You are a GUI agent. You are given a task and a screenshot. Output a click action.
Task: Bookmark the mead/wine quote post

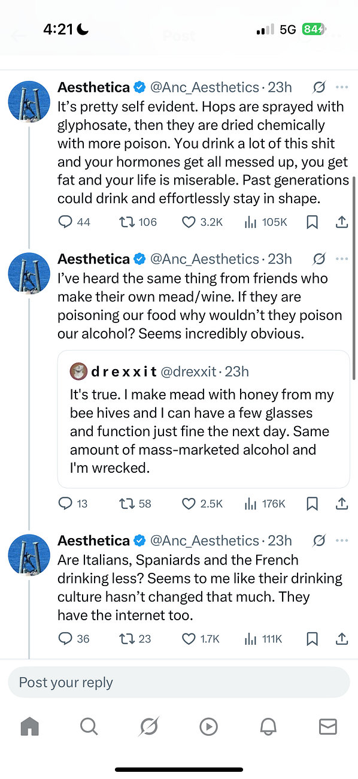(312, 504)
